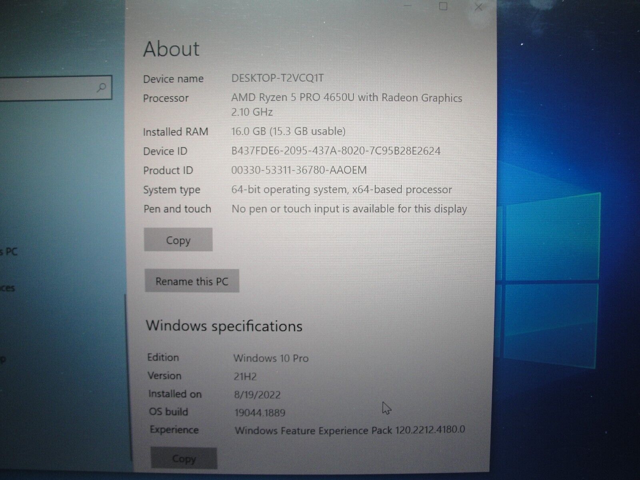Click the Device ID label
Image resolution: width=640 pixels, height=480 pixels.
(165, 151)
